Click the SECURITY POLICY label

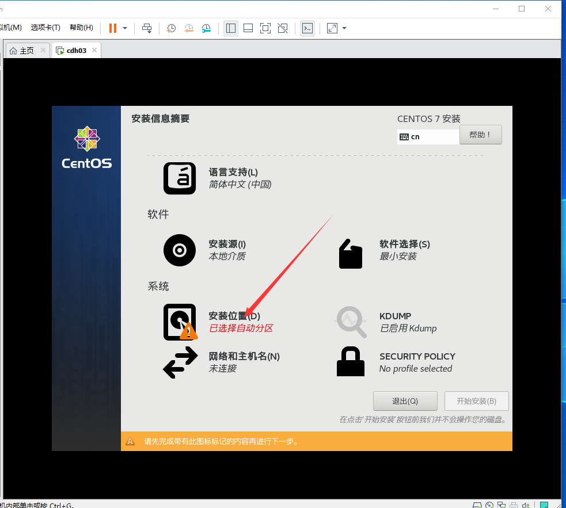[417, 357]
